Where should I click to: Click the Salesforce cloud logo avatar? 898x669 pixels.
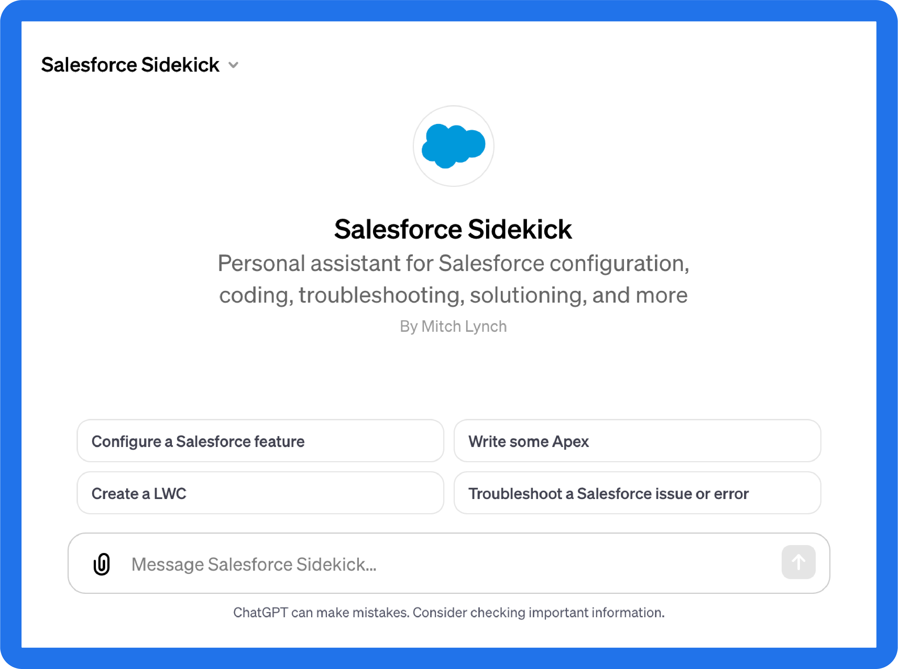tap(453, 147)
